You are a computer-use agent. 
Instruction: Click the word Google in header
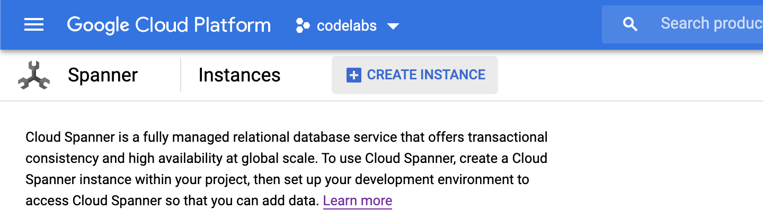pyautogui.click(x=99, y=25)
